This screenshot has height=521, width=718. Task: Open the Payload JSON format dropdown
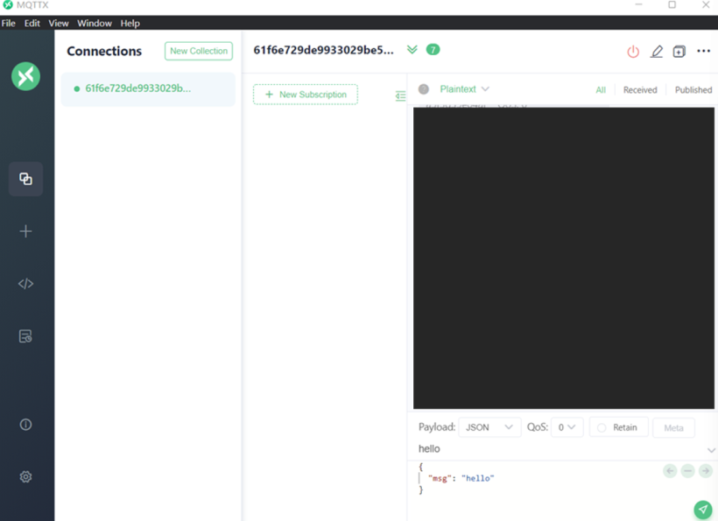pos(489,427)
